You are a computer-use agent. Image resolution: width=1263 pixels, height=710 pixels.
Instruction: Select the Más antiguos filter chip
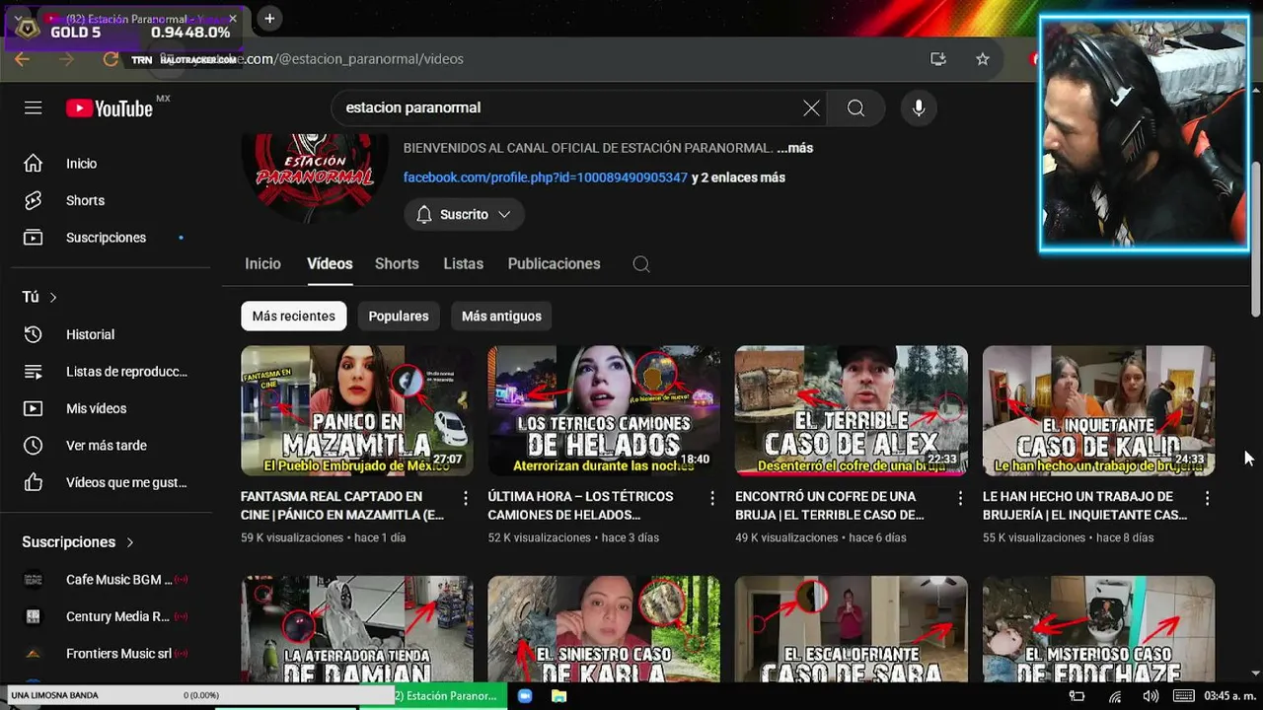(x=501, y=317)
